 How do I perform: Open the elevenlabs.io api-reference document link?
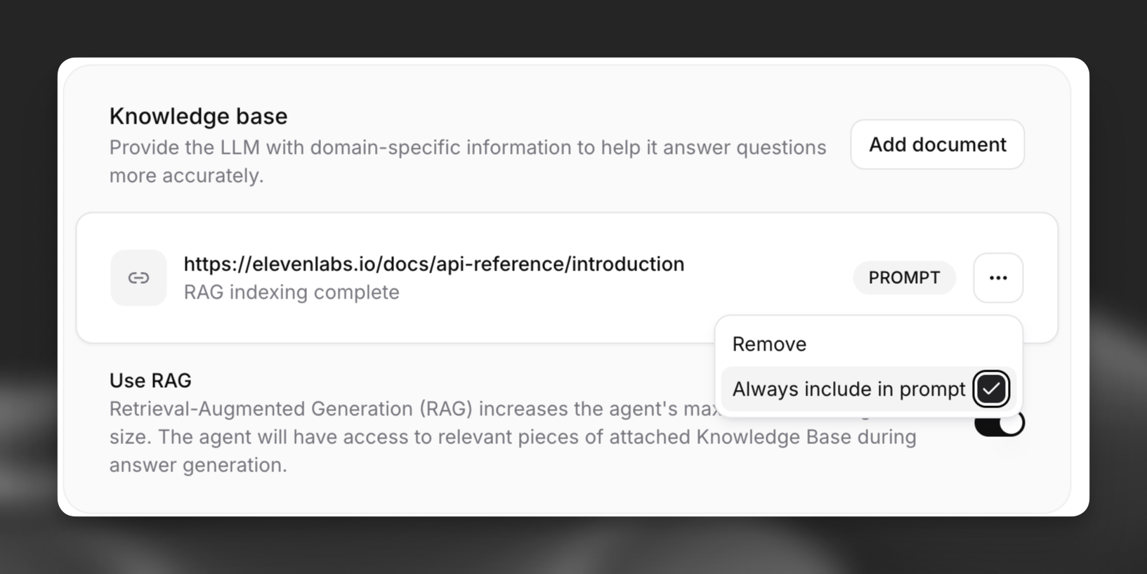coord(433,264)
